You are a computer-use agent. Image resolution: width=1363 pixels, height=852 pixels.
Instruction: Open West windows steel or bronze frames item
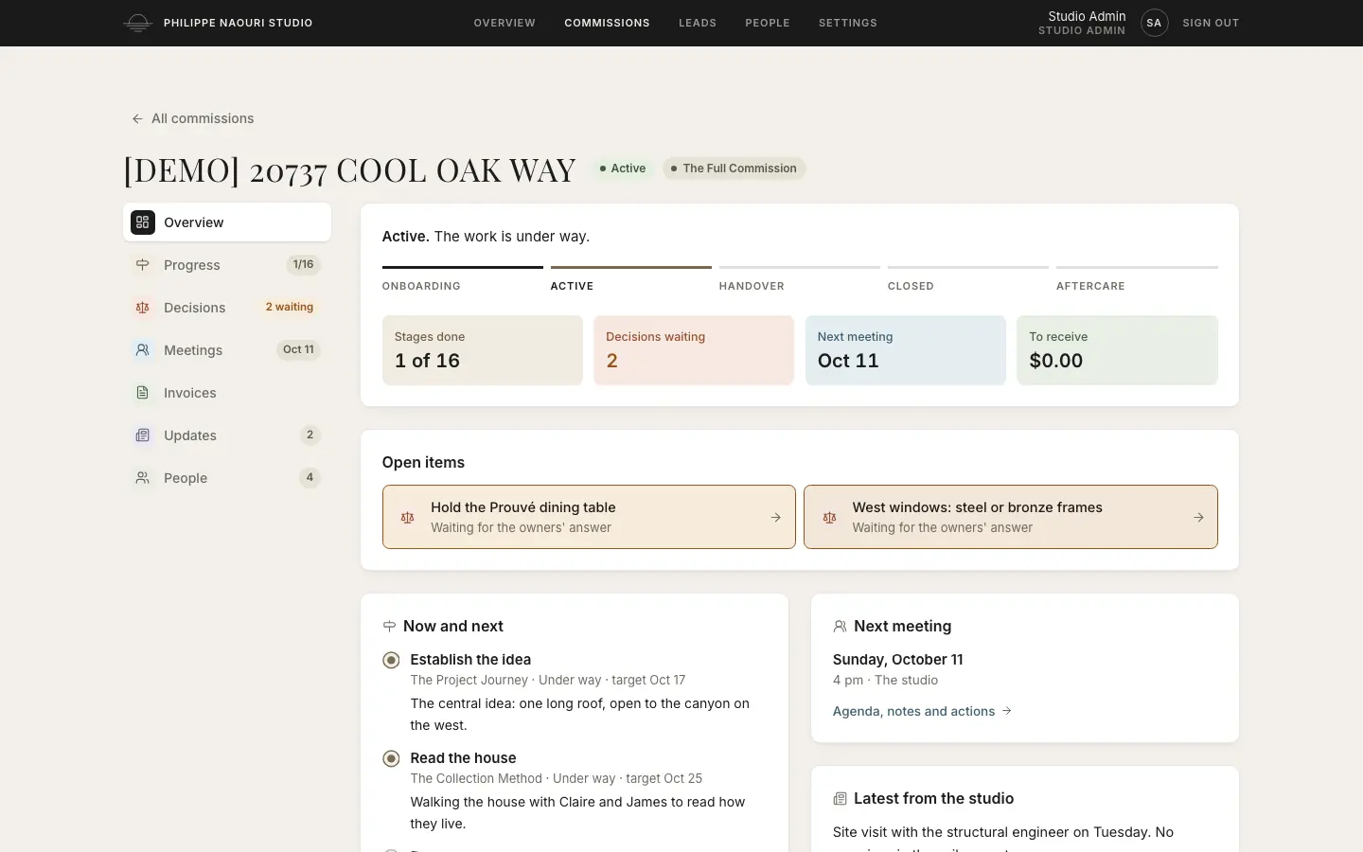[1011, 517]
